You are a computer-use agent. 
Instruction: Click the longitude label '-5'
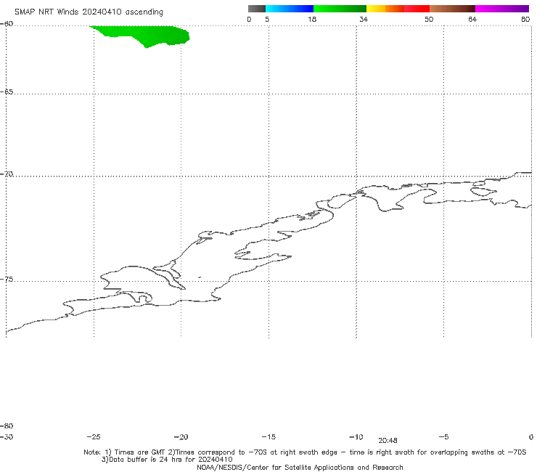click(x=443, y=436)
